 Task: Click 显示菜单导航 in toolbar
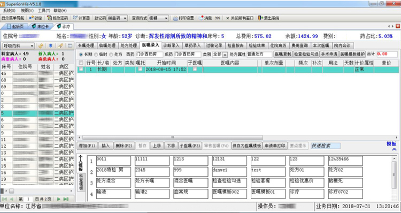tap(13, 18)
